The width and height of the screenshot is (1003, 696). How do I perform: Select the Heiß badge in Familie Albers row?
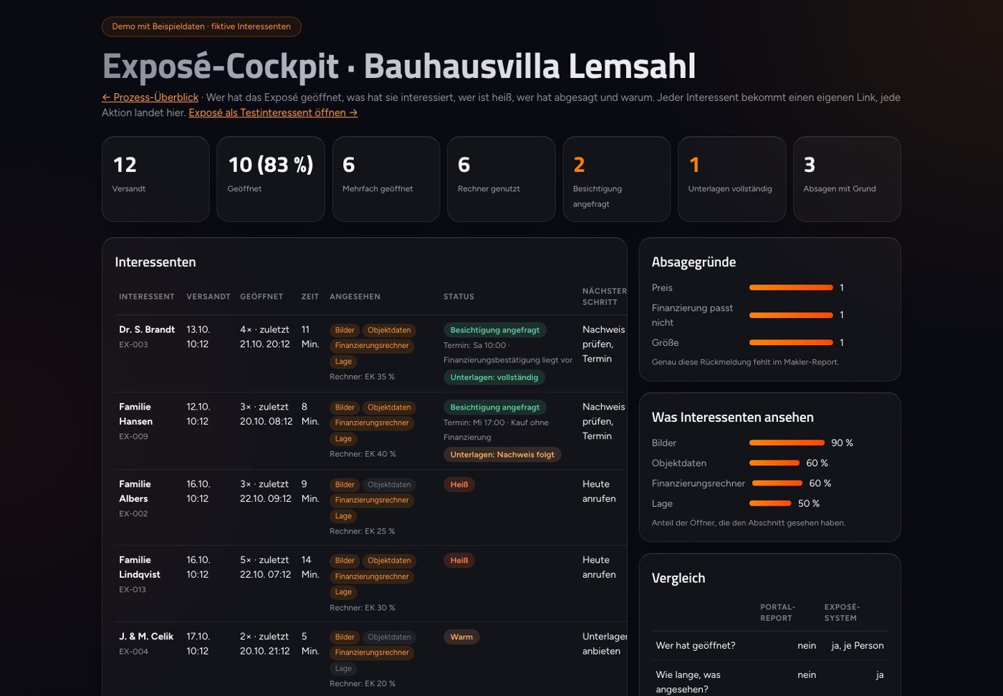coord(459,485)
